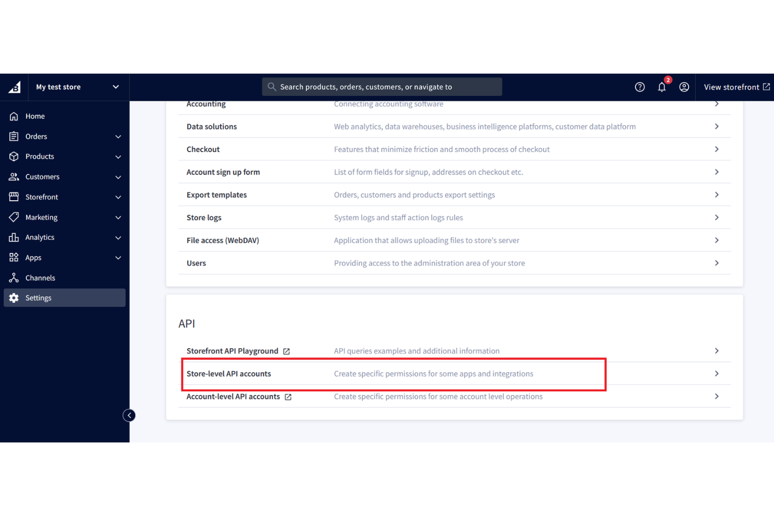
Task: Open Store logs settings
Action: (x=454, y=217)
